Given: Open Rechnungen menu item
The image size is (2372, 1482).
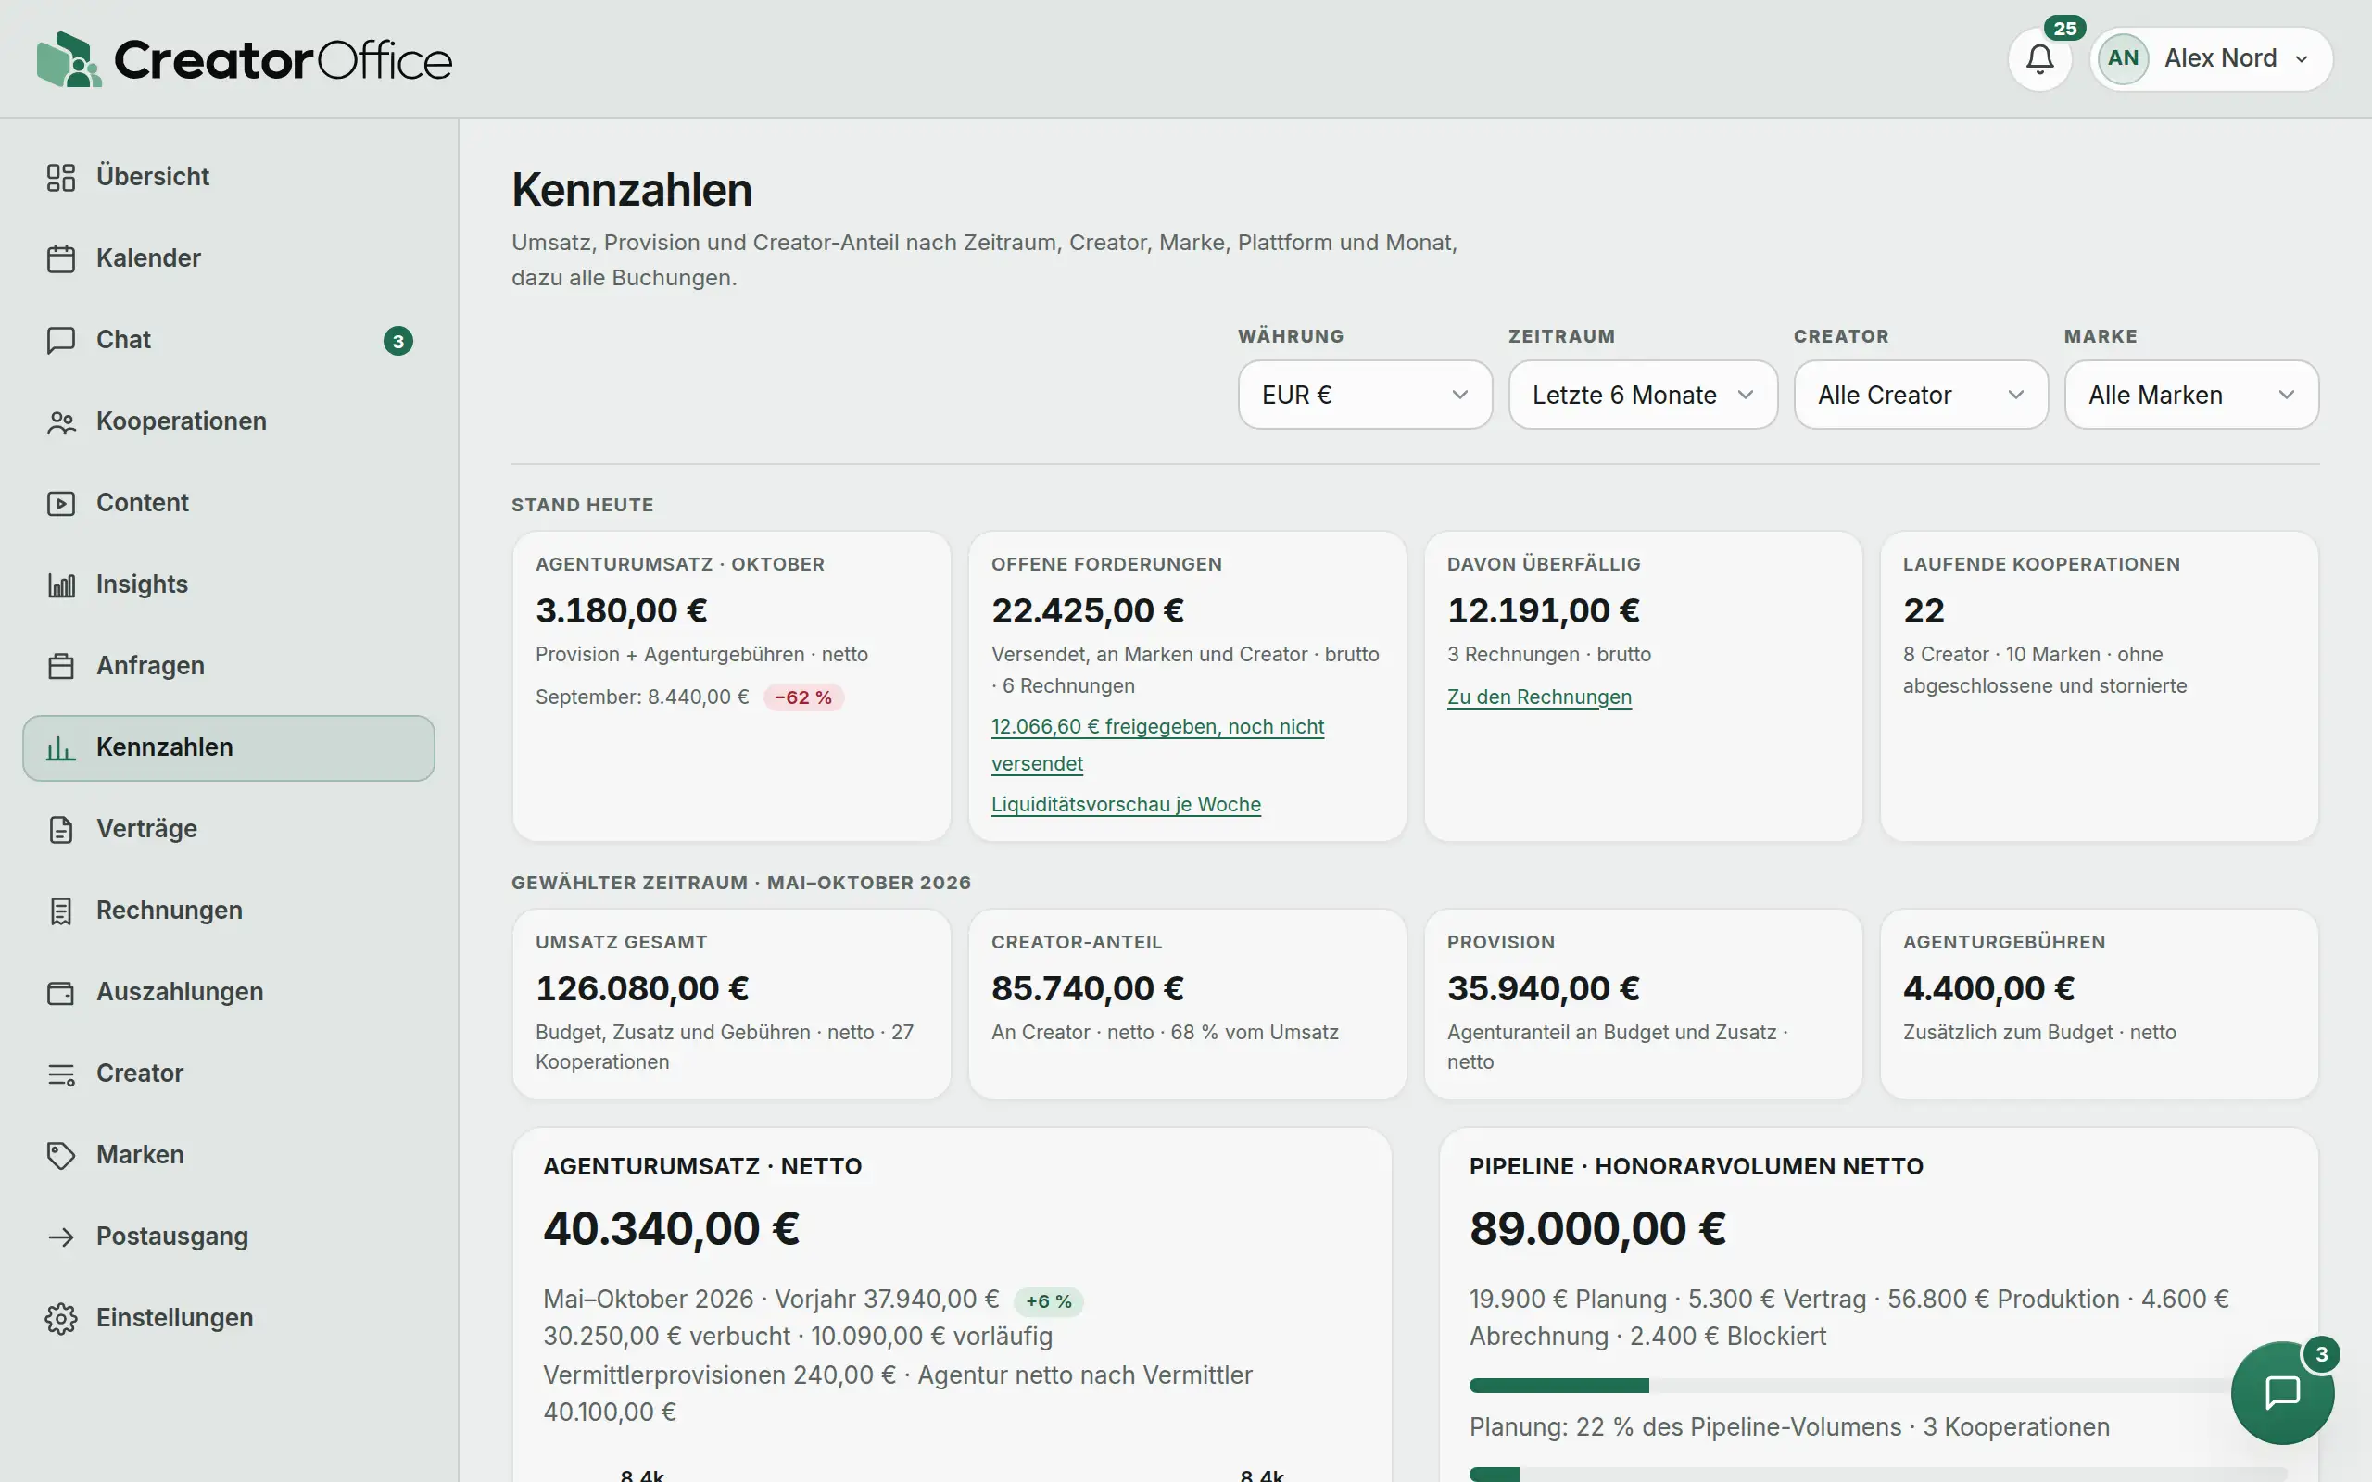Looking at the screenshot, I should pos(228,911).
